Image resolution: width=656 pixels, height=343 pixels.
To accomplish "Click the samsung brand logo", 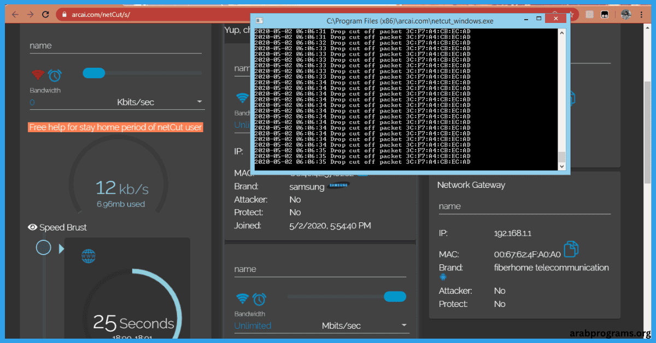I will point(339,186).
